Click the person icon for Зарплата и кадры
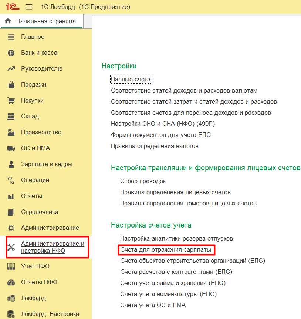The height and width of the screenshot is (319, 301). pos(11,164)
